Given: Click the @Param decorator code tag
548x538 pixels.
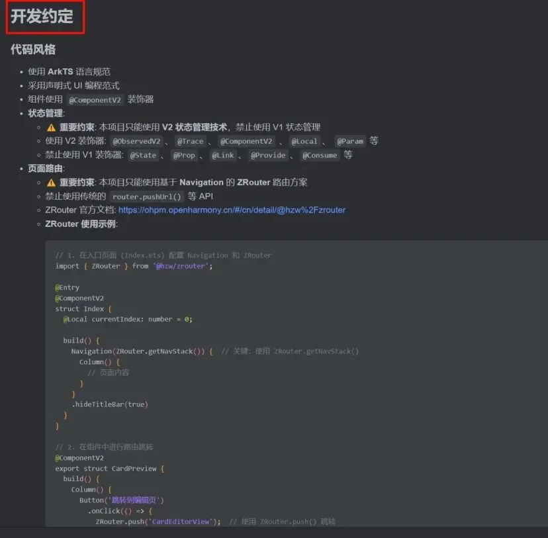Looking at the screenshot, I should [x=350, y=141].
